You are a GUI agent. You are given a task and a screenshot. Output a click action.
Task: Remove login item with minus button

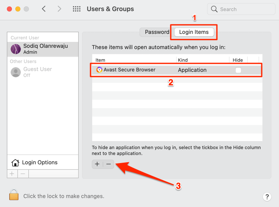[x=109, y=164]
